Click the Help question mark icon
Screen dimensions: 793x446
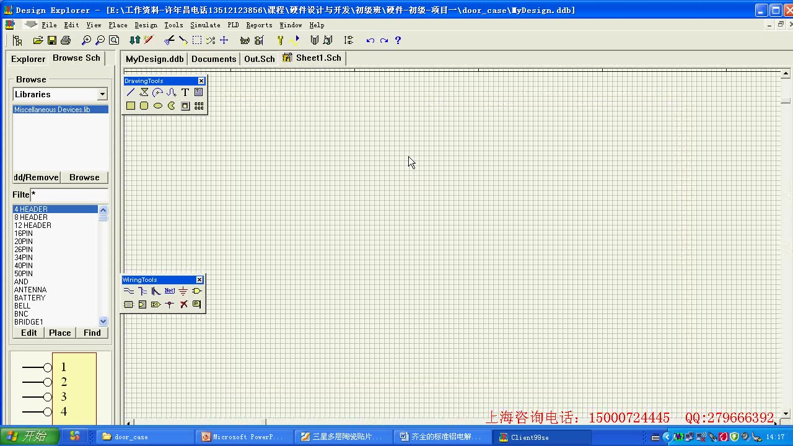(x=398, y=40)
